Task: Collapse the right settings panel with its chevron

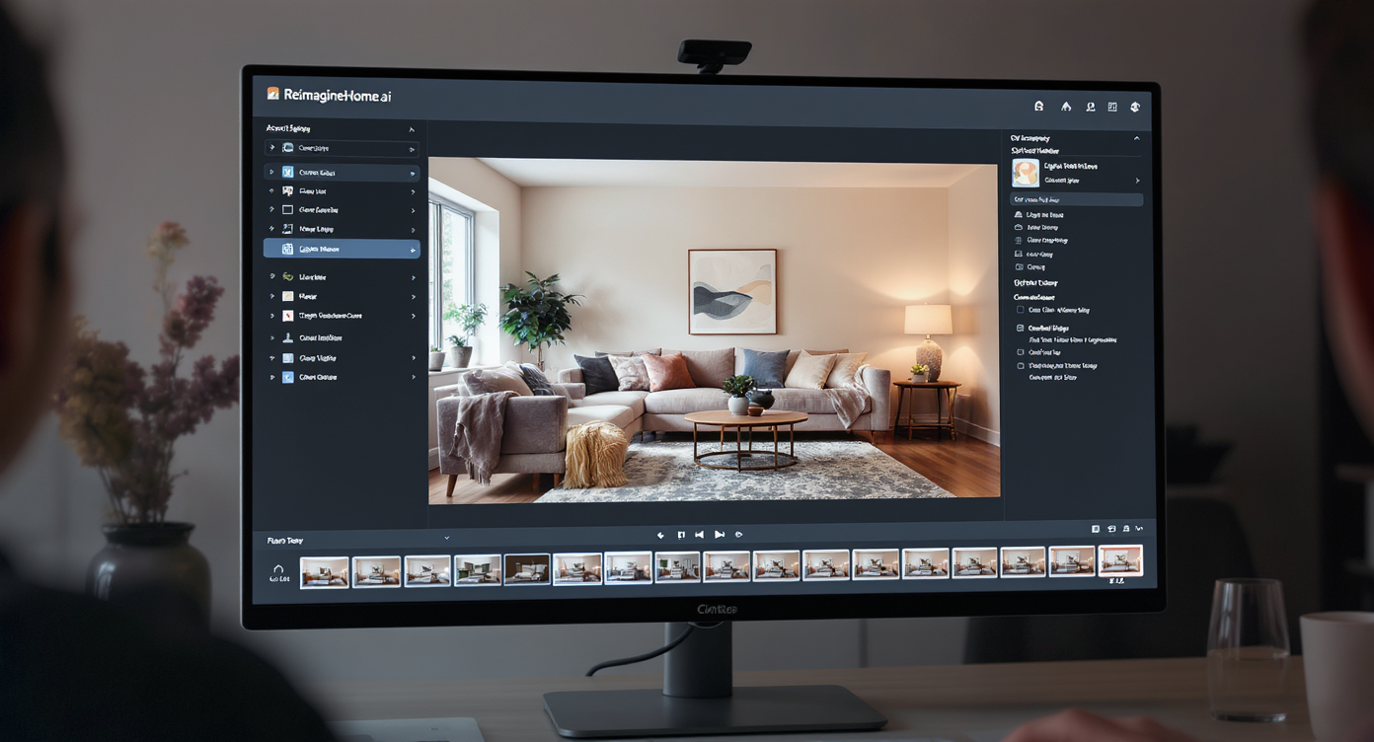Action: point(1136,138)
